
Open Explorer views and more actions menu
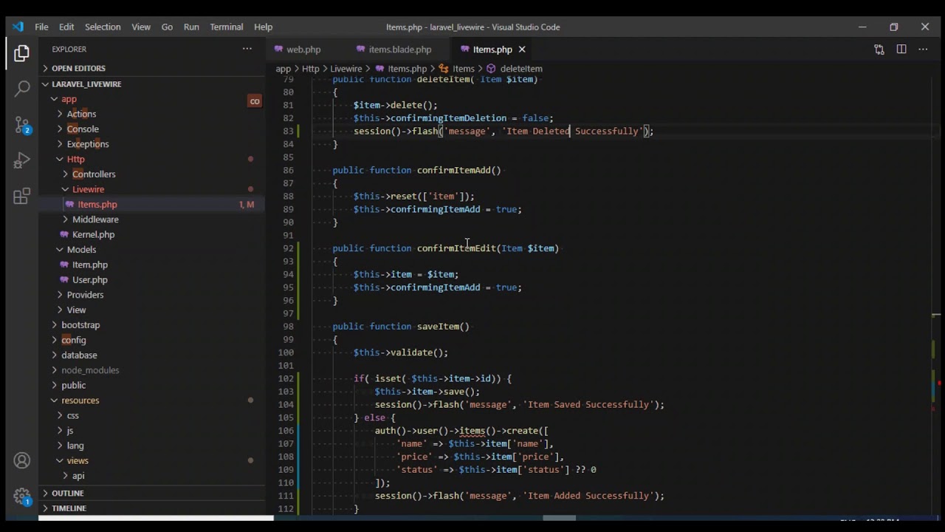click(247, 49)
